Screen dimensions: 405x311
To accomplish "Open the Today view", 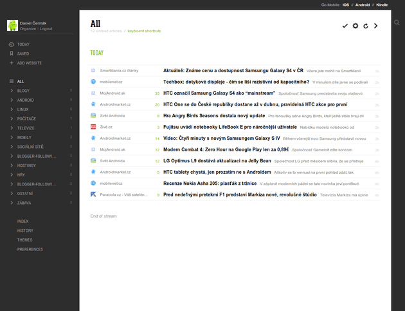I will tap(23, 44).
